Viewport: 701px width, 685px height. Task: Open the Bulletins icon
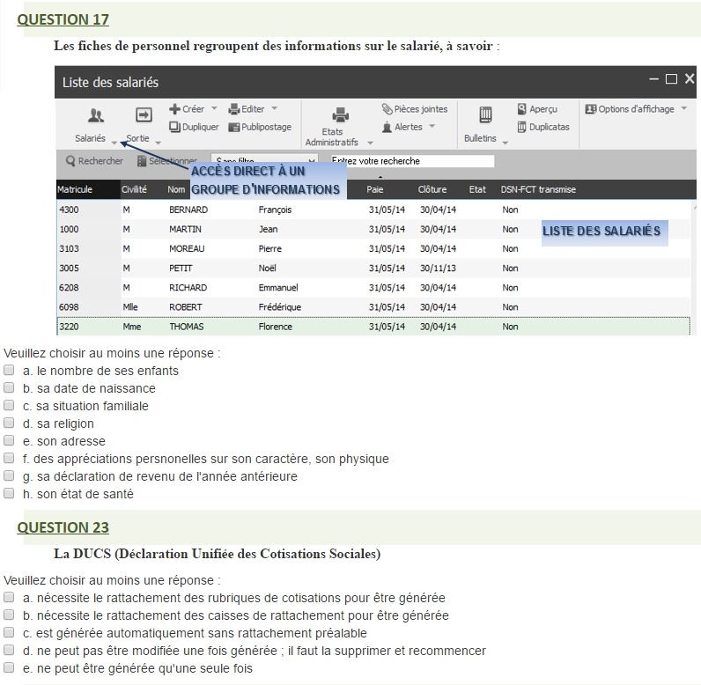485,114
